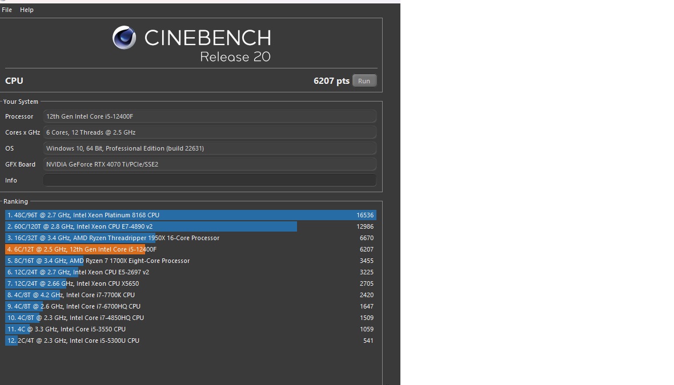Click the Core i5-5300U ranking entry
Screen dimensions: 674x385
point(190,341)
